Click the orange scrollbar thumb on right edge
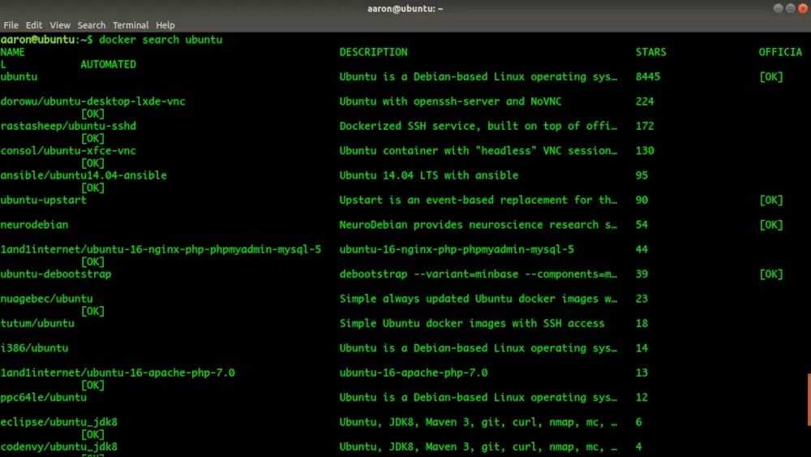 coord(809,399)
